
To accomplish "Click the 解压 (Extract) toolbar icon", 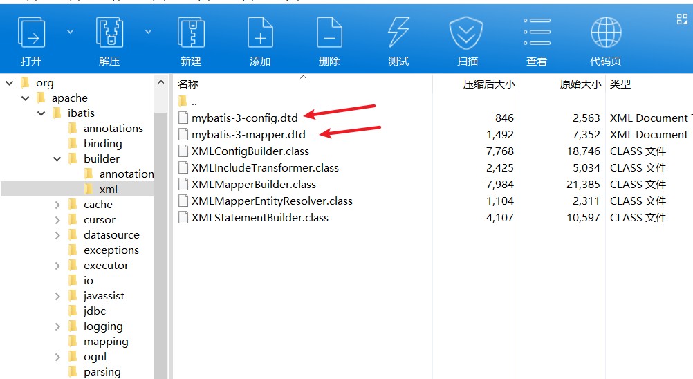I will (109, 33).
